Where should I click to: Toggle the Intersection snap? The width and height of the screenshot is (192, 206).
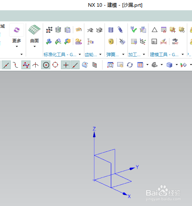tap(35, 65)
